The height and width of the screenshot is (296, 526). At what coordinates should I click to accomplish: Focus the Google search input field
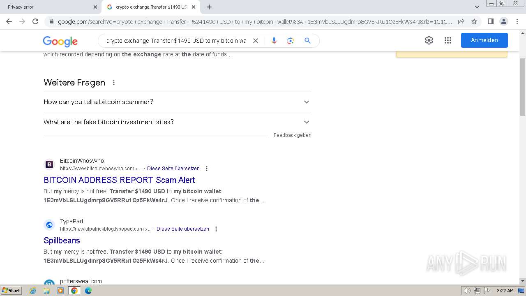(x=177, y=41)
